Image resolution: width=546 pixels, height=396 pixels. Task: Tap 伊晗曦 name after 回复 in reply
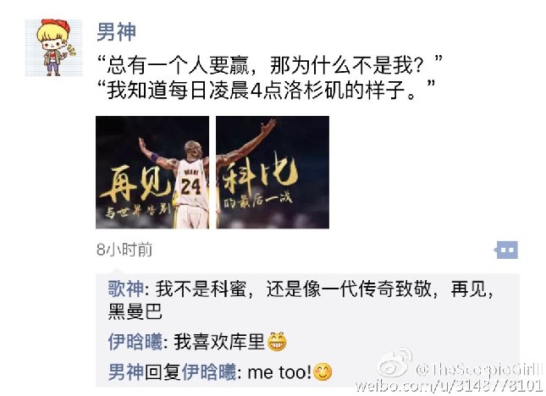click(x=209, y=372)
